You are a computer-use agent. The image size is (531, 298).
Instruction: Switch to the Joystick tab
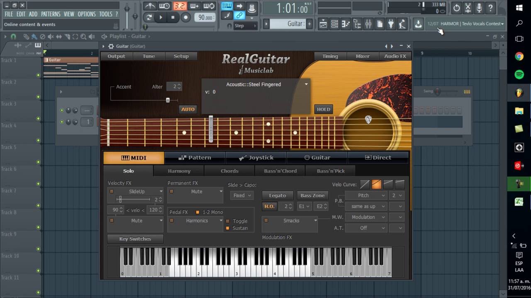pos(256,157)
